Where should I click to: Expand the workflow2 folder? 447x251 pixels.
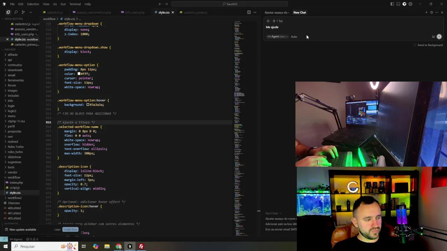click(15, 198)
